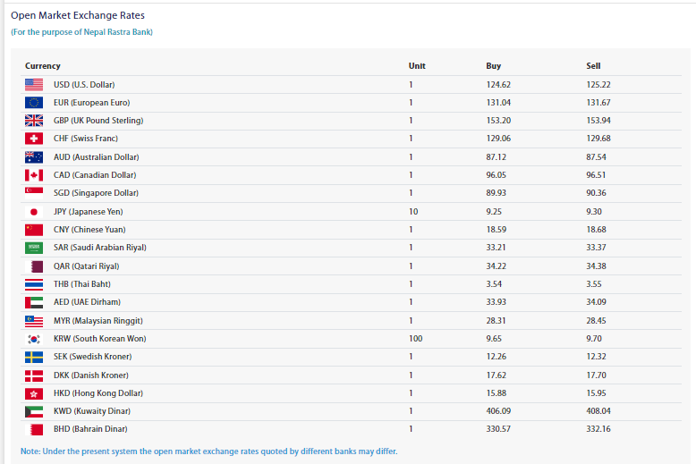696x464 pixels.
Task: Click the European Union flag icon
Action: [x=34, y=103]
